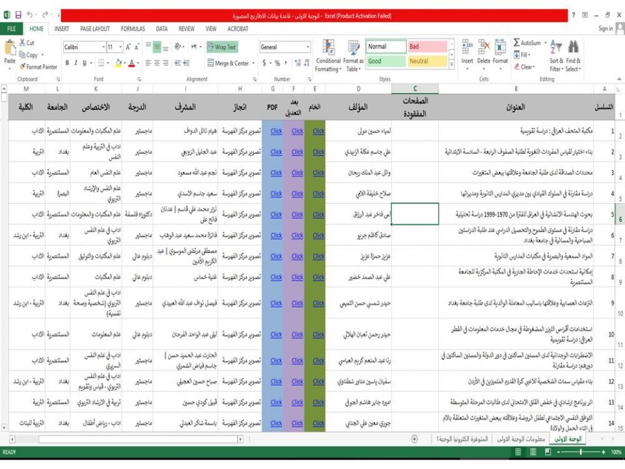625x469 pixels.
Task: Click the Sort & Filter icon
Action: pyautogui.click(x=556, y=48)
